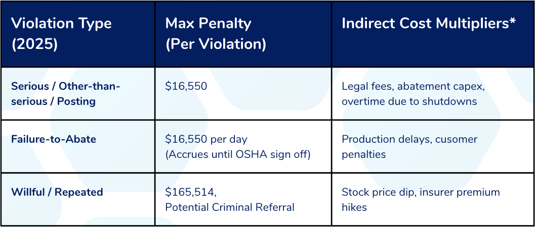The width and height of the screenshot is (535, 227).
Task: Click the $16,550 penalty in the Serious row
Action: 186,86
